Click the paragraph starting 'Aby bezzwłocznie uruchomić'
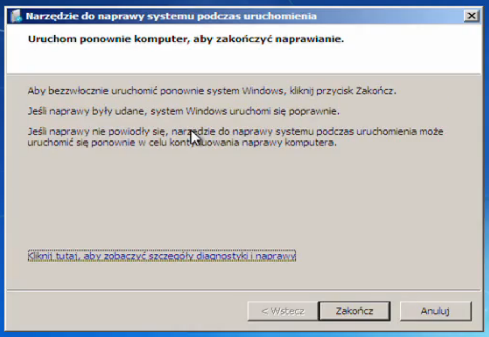The width and height of the screenshot is (489, 337). coord(212,91)
